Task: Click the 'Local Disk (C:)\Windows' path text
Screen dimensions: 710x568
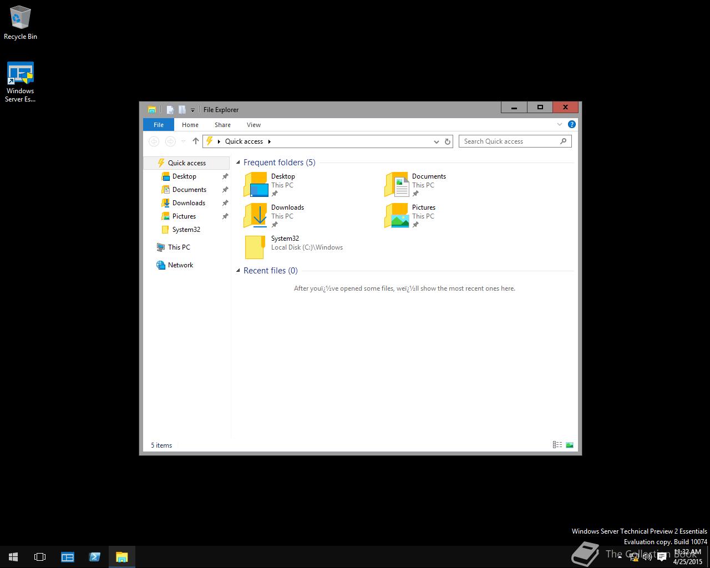Action: [307, 247]
